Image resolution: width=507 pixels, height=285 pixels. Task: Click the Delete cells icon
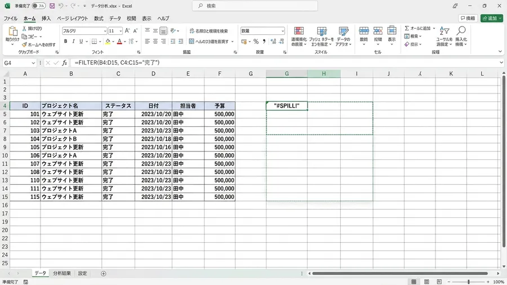coord(377,31)
